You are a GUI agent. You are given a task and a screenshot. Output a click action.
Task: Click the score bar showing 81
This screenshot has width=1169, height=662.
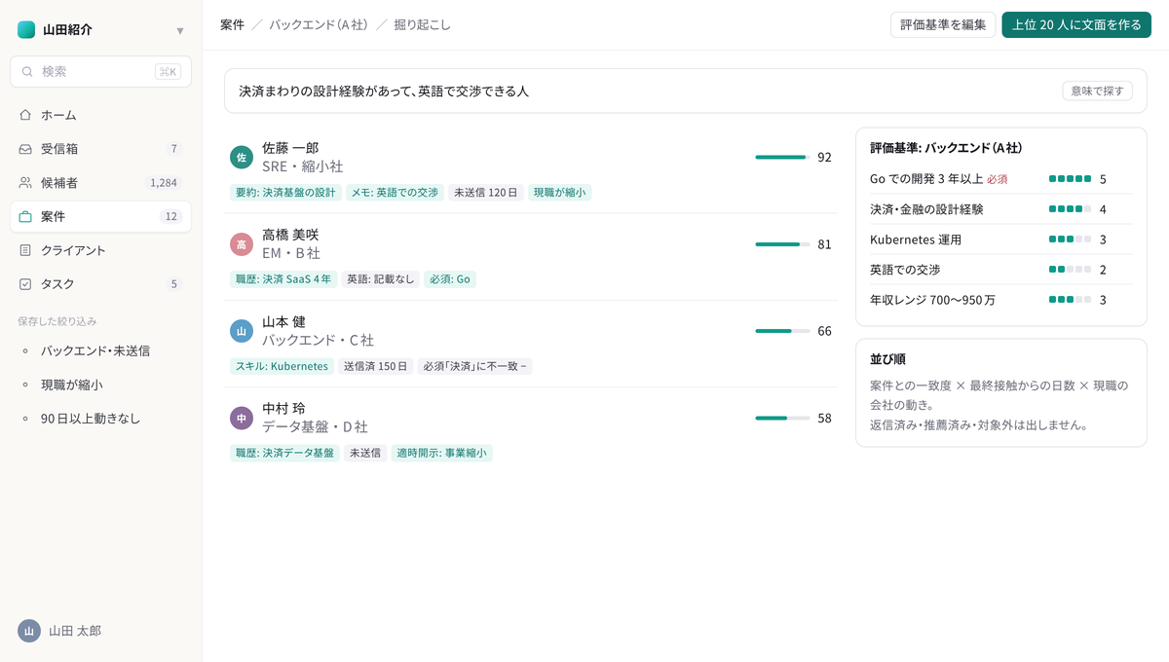click(x=782, y=243)
